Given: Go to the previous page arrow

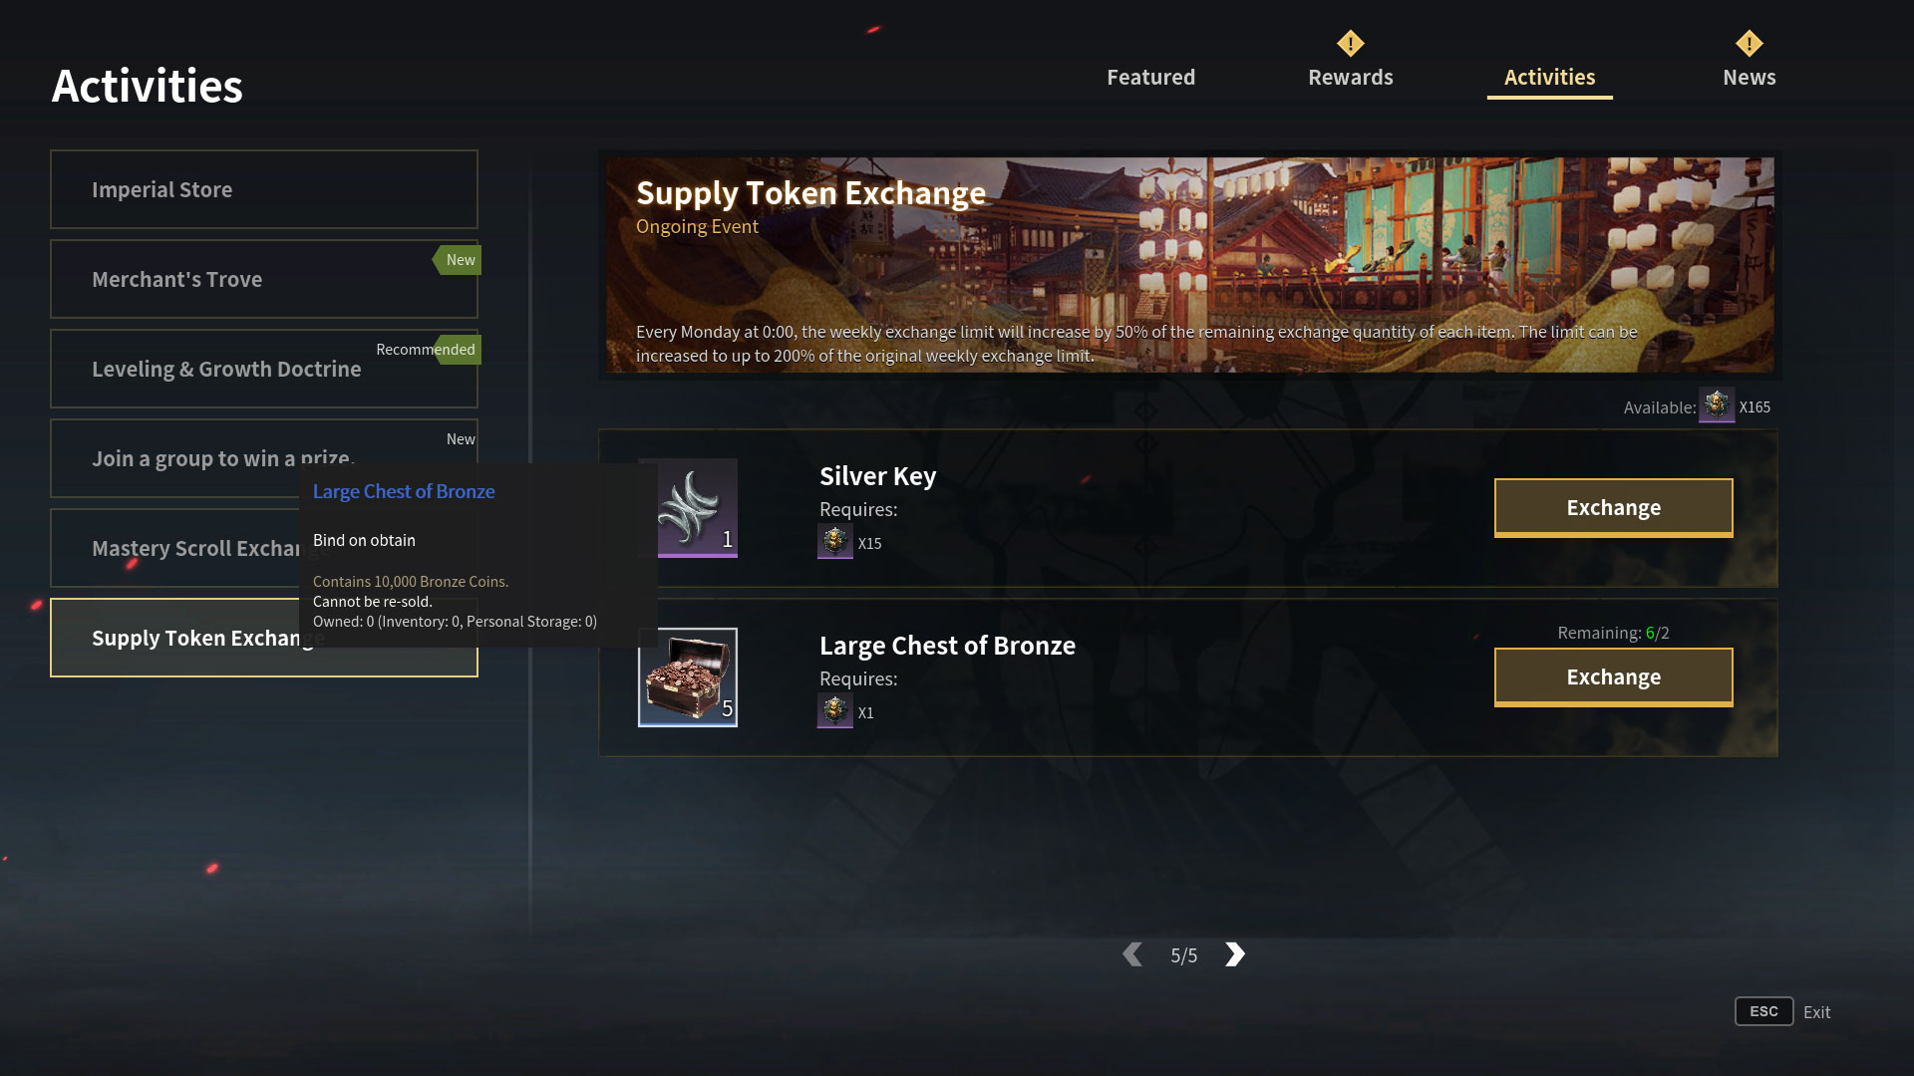Looking at the screenshot, I should [x=1132, y=954].
